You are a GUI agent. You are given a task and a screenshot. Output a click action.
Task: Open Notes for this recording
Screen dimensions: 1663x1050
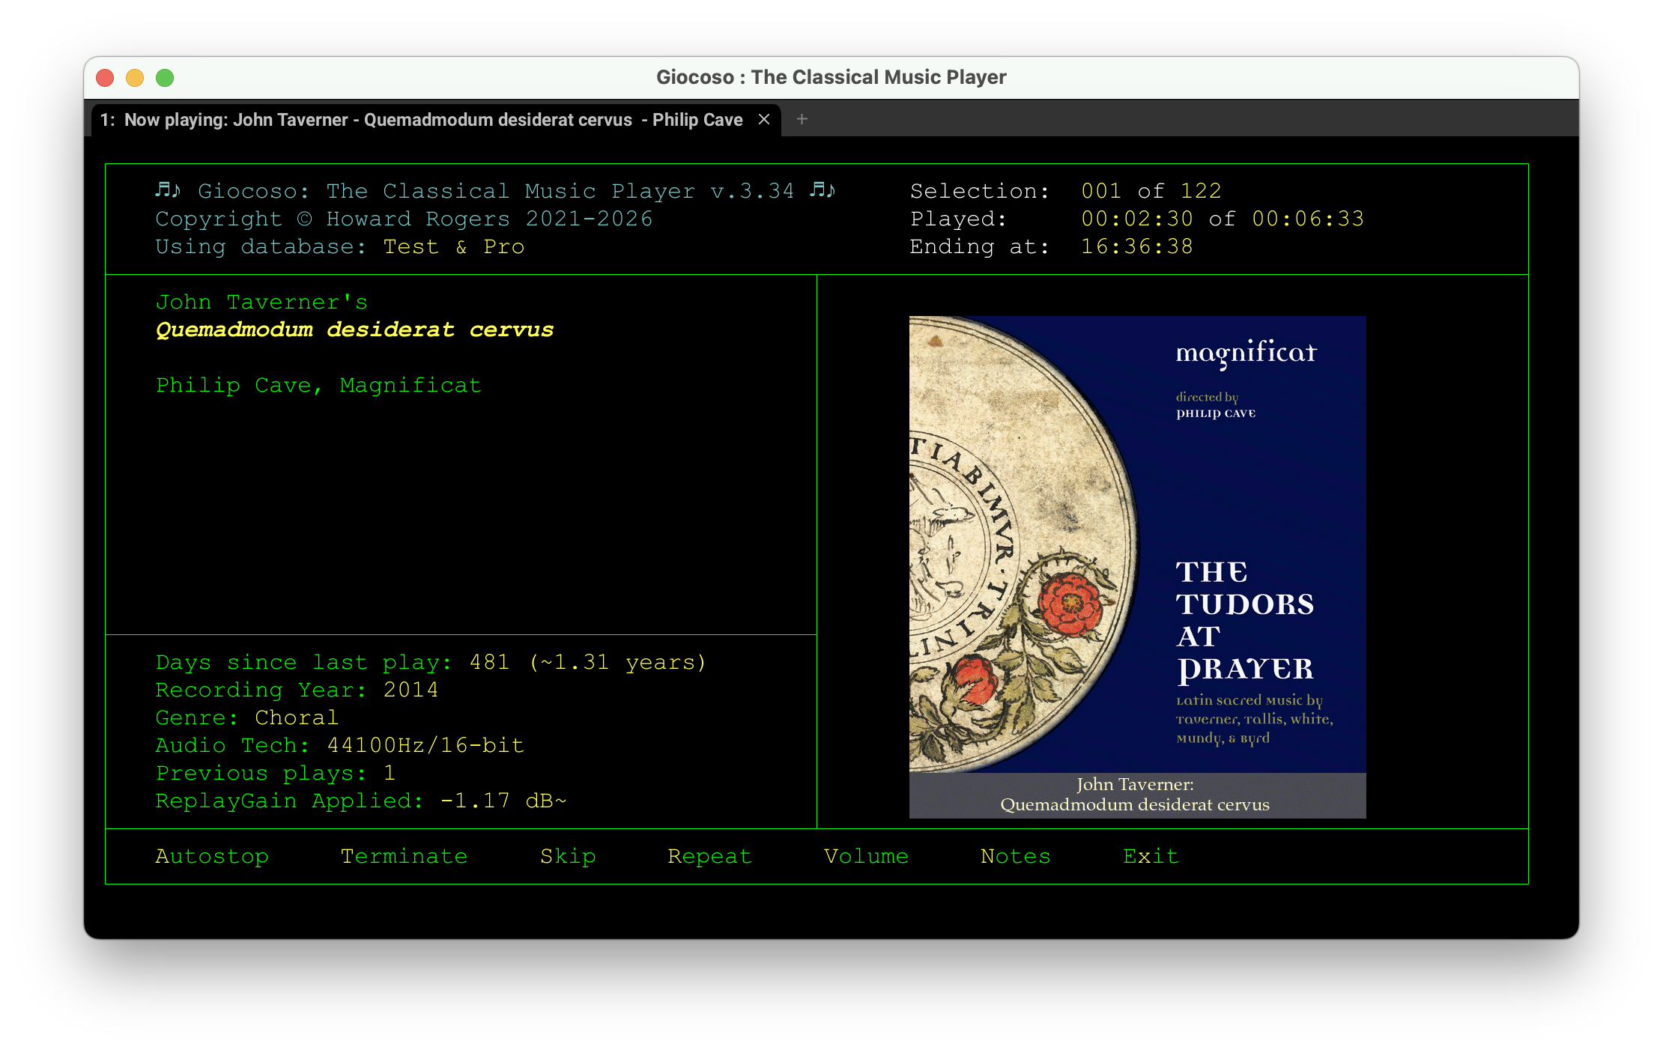(x=1015, y=856)
